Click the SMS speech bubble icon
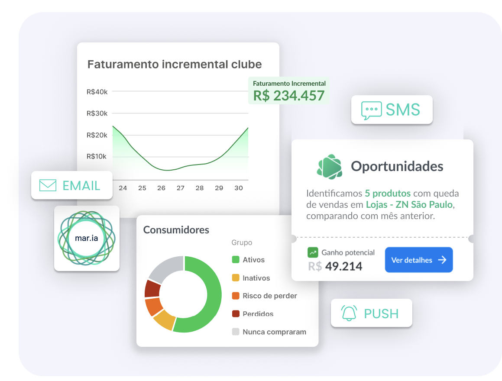Image resolution: width=502 pixels, height=381 pixels. tap(371, 110)
